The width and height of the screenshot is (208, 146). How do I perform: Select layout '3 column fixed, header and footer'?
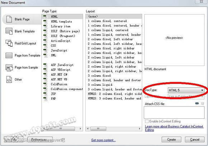click(114, 80)
